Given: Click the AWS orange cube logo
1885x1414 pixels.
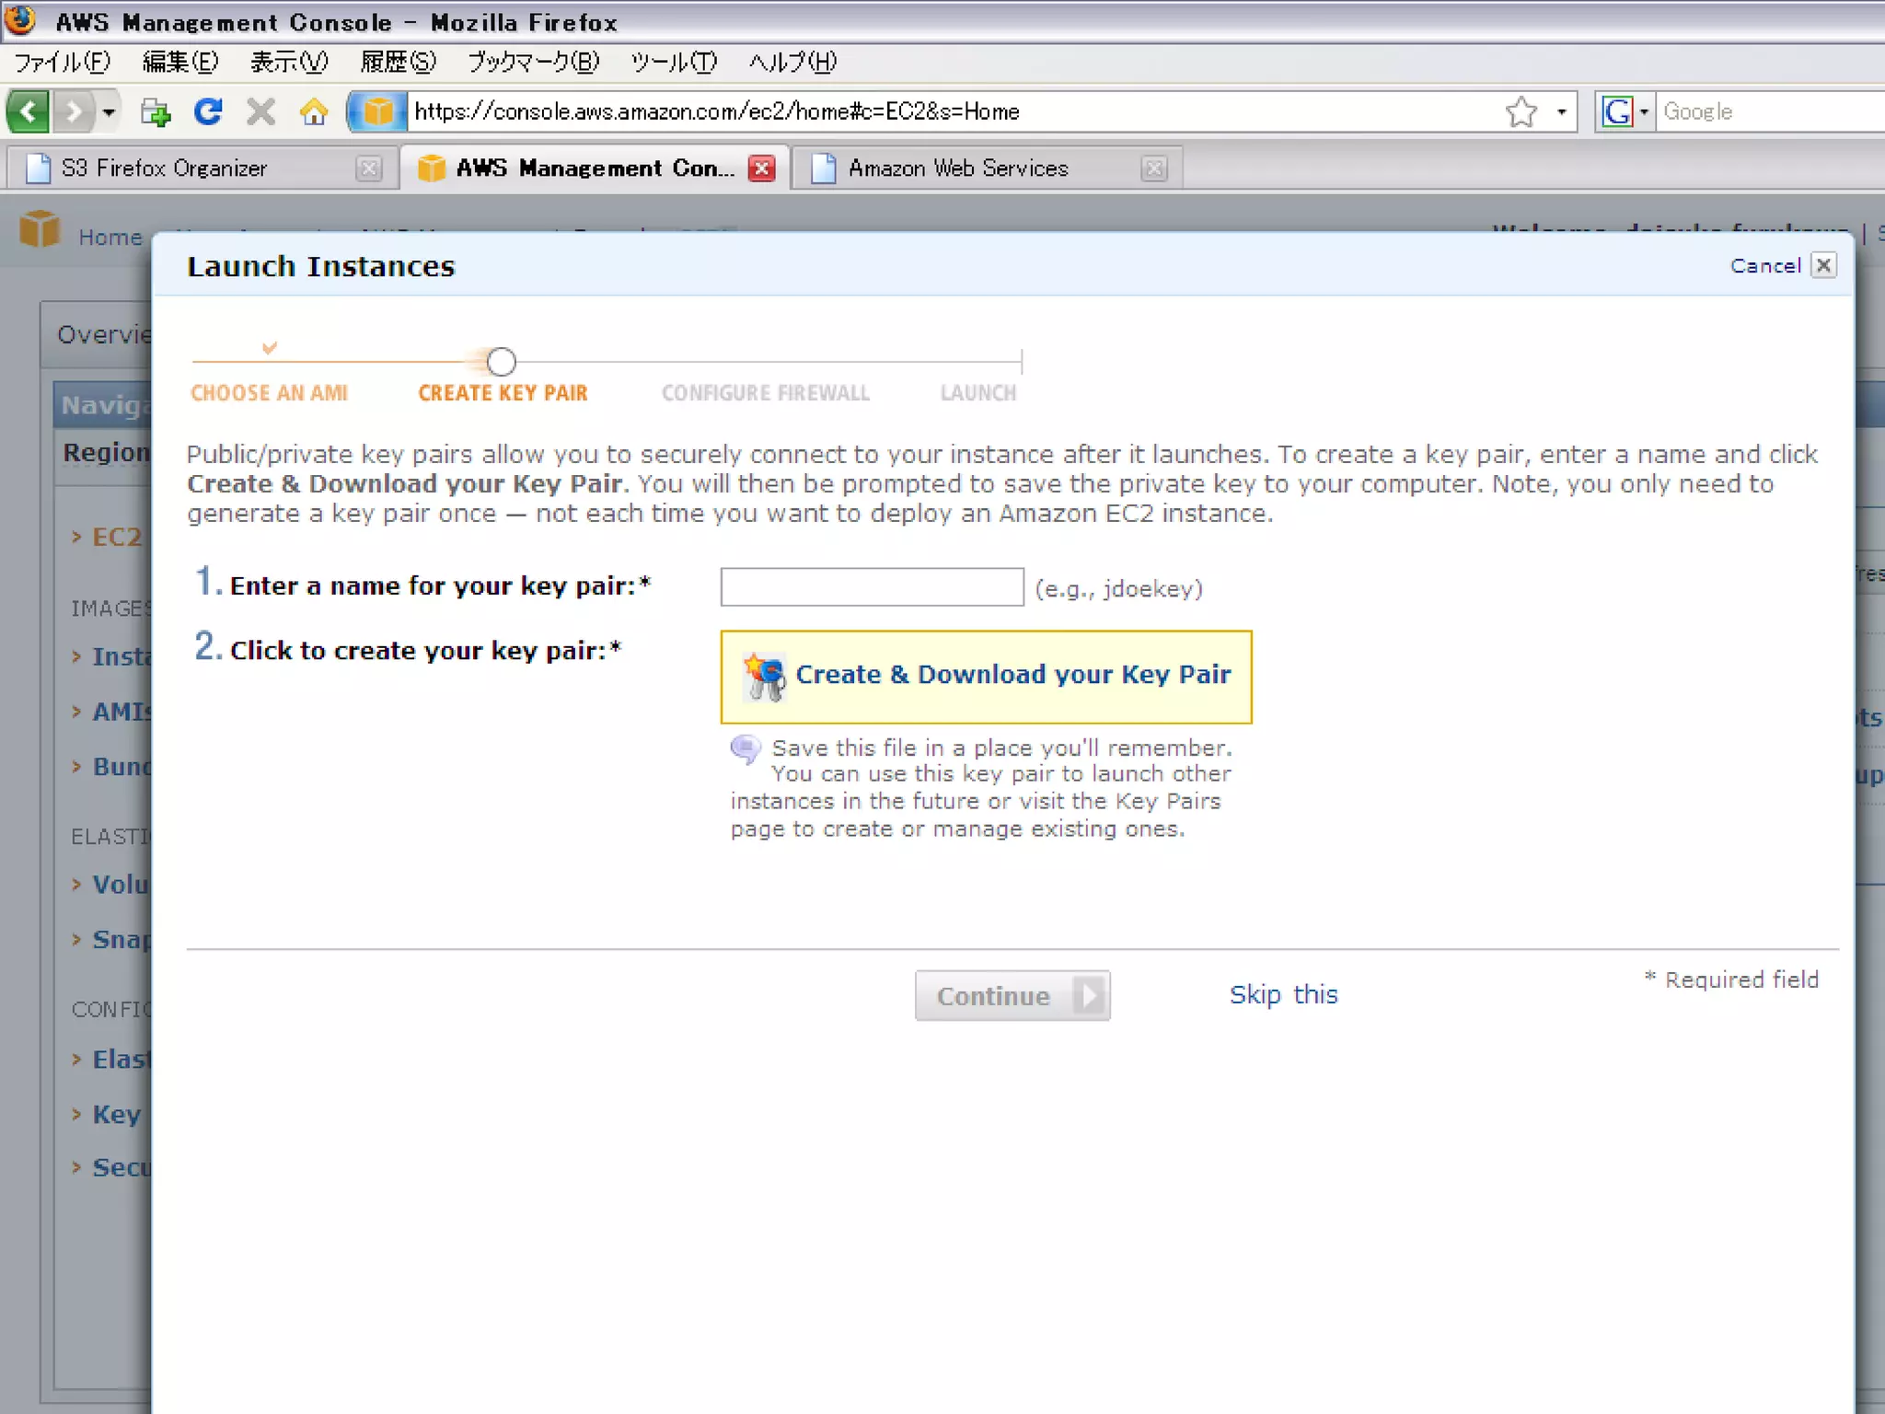Looking at the screenshot, I should point(40,229).
